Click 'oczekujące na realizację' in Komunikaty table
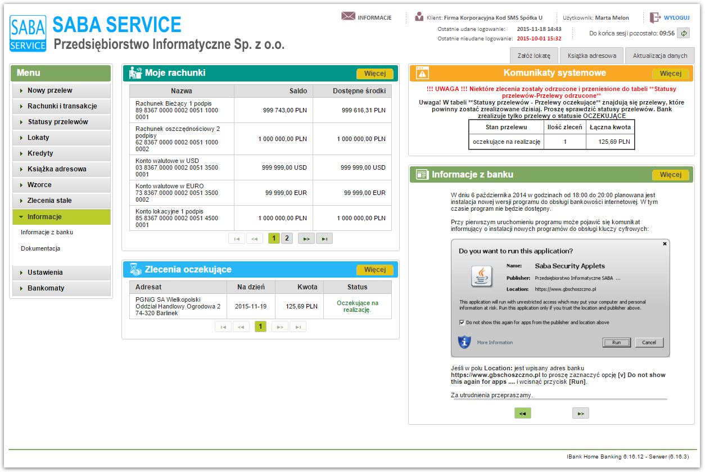The image size is (705, 472). click(x=507, y=142)
